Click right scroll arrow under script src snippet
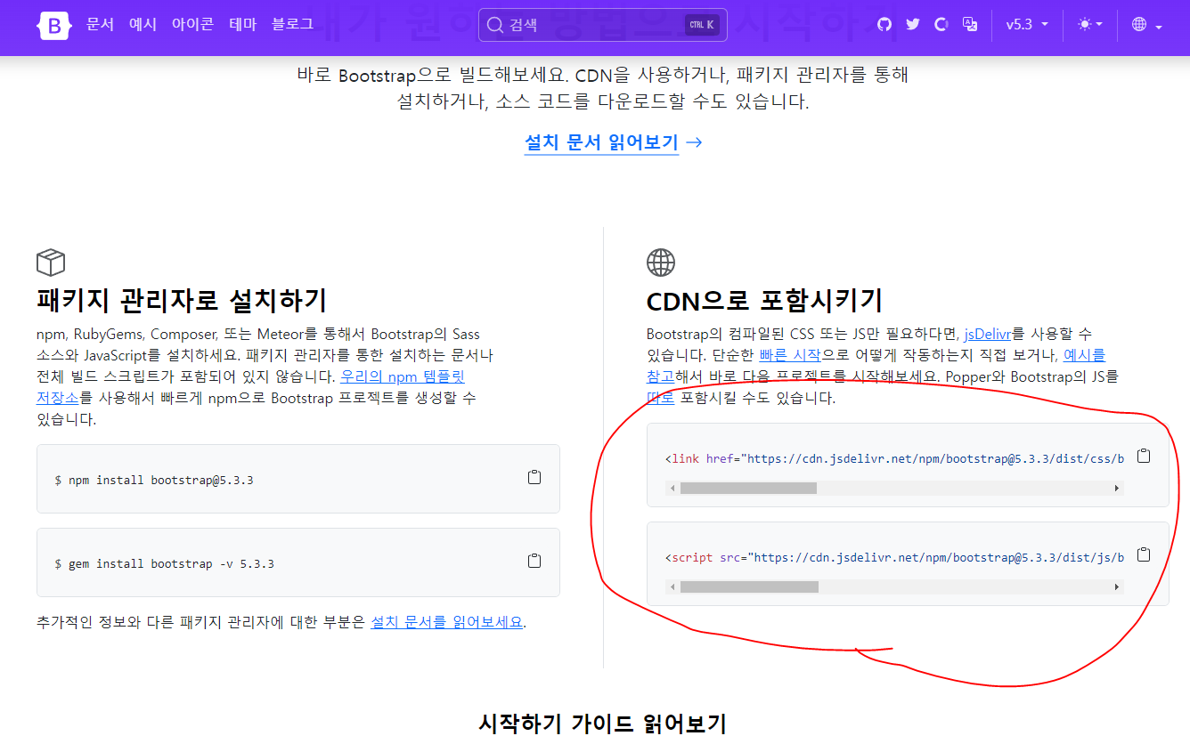This screenshot has height=736, width=1190. pyautogui.click(x=1117, y=587)
